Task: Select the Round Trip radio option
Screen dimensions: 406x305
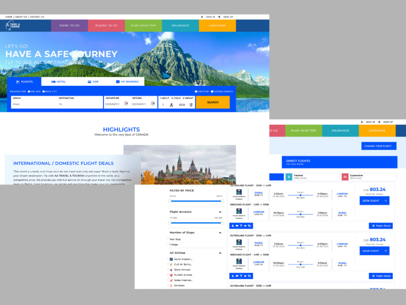Action: 11,91
